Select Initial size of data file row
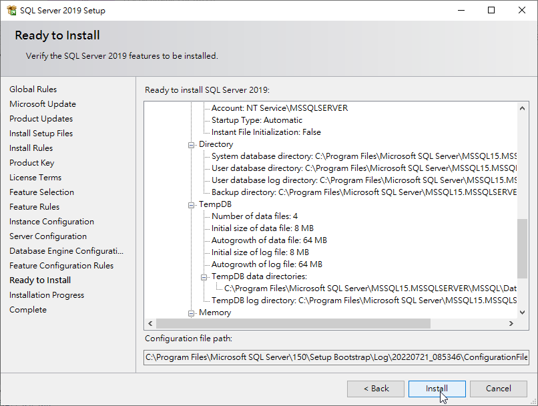538x406 pixels. pyautogui.click(x=262, y=228)
